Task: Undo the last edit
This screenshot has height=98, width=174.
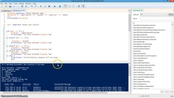Action: (32, 6)
